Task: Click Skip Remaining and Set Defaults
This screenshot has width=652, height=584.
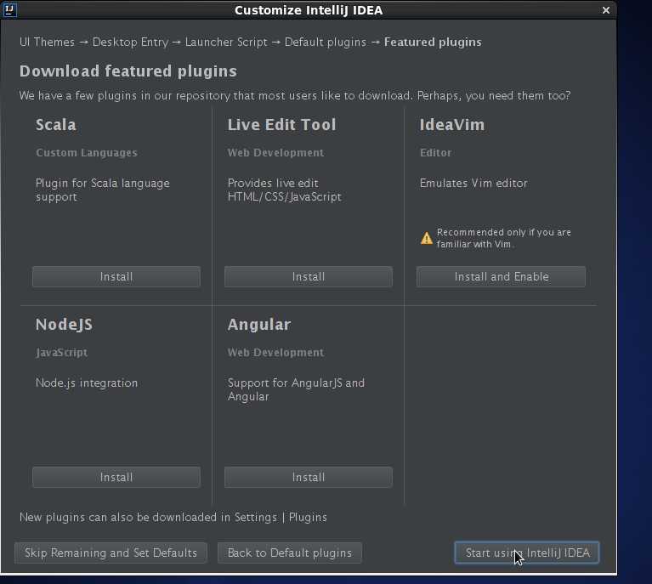Action: coord(111,553)
